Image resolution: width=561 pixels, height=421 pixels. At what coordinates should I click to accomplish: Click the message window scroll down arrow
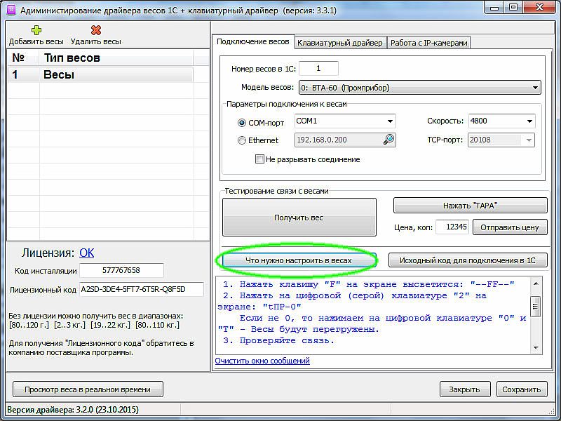[536, 347]
